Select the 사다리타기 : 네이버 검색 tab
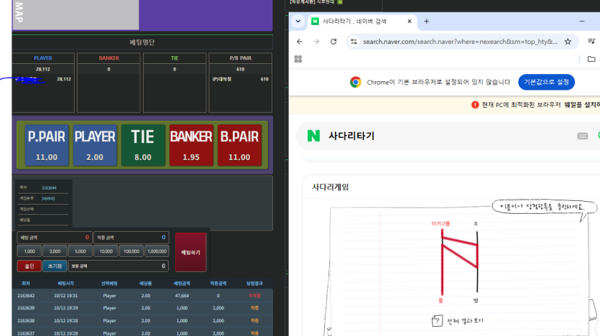The height and width of the screenshot is (336, 600). (x=361, y=22)
